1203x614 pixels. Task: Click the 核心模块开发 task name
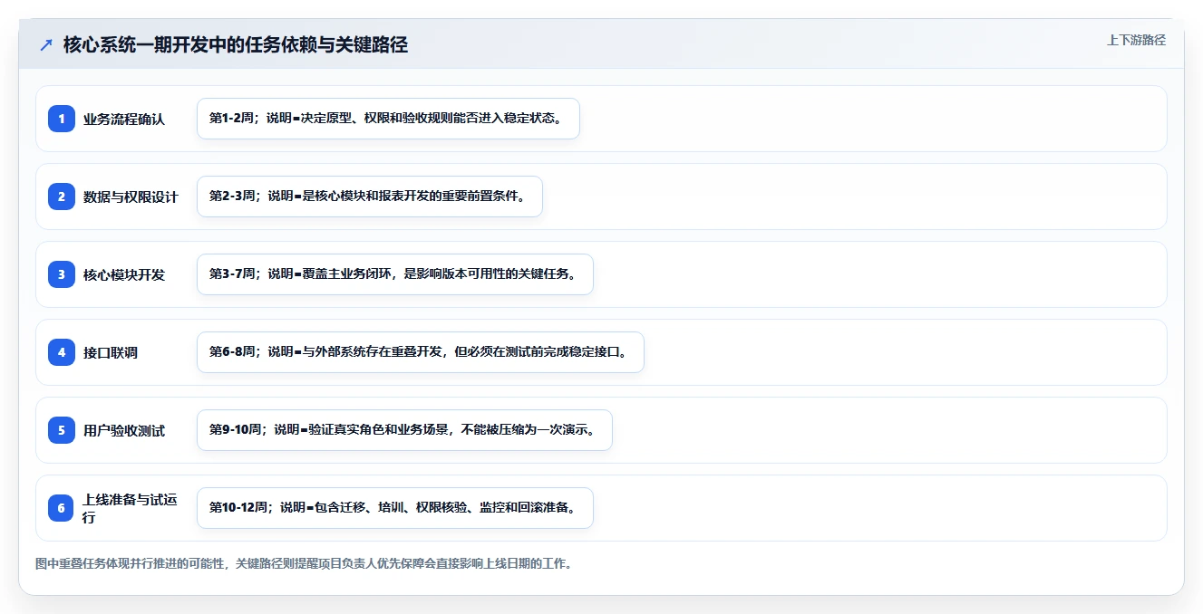(x=124, y=274)
